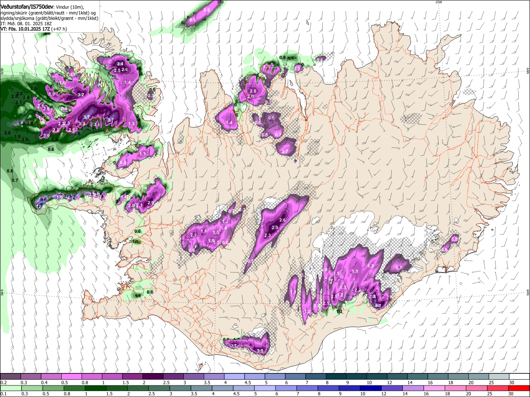Viewport: 530px width, 397px height.
Task: Click the '(+47 h)' forecast offset text
Action: coord(59,29)
